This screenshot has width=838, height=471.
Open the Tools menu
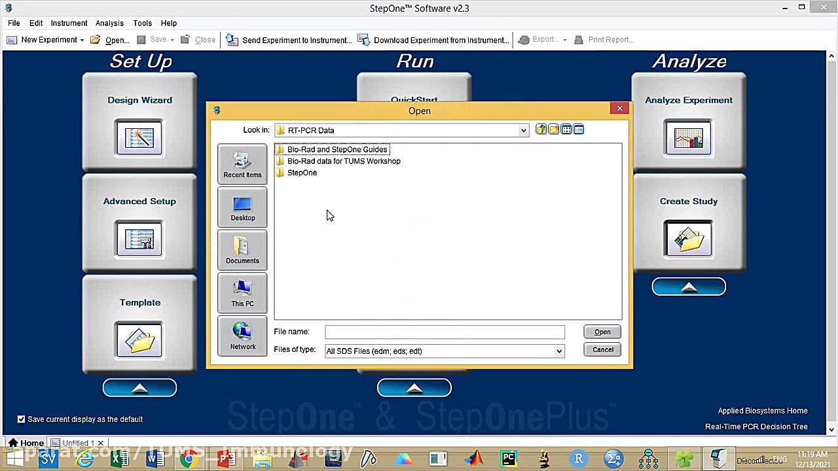(142, 23)
